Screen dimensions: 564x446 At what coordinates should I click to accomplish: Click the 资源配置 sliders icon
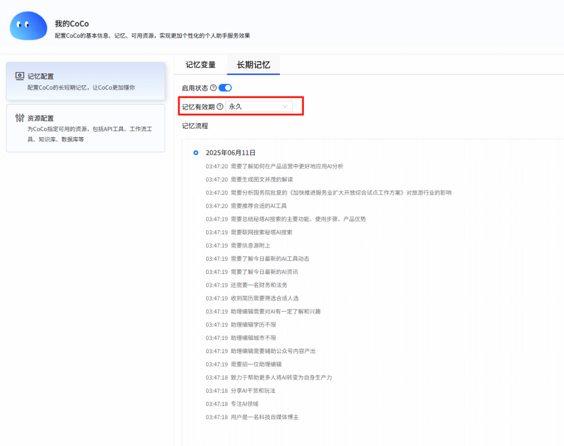[x=20, y=117]
